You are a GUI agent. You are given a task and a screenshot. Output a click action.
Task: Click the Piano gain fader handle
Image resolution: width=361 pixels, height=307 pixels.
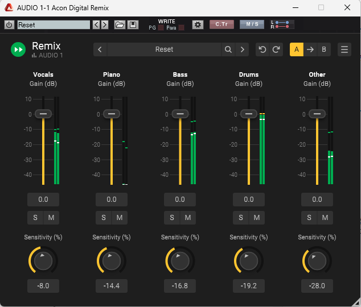(x=112, y=114)
